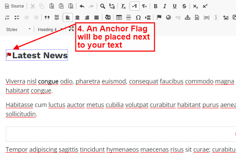Insert a link using globe icon
The image size is (236, 153).
click(x=168, y=18)
